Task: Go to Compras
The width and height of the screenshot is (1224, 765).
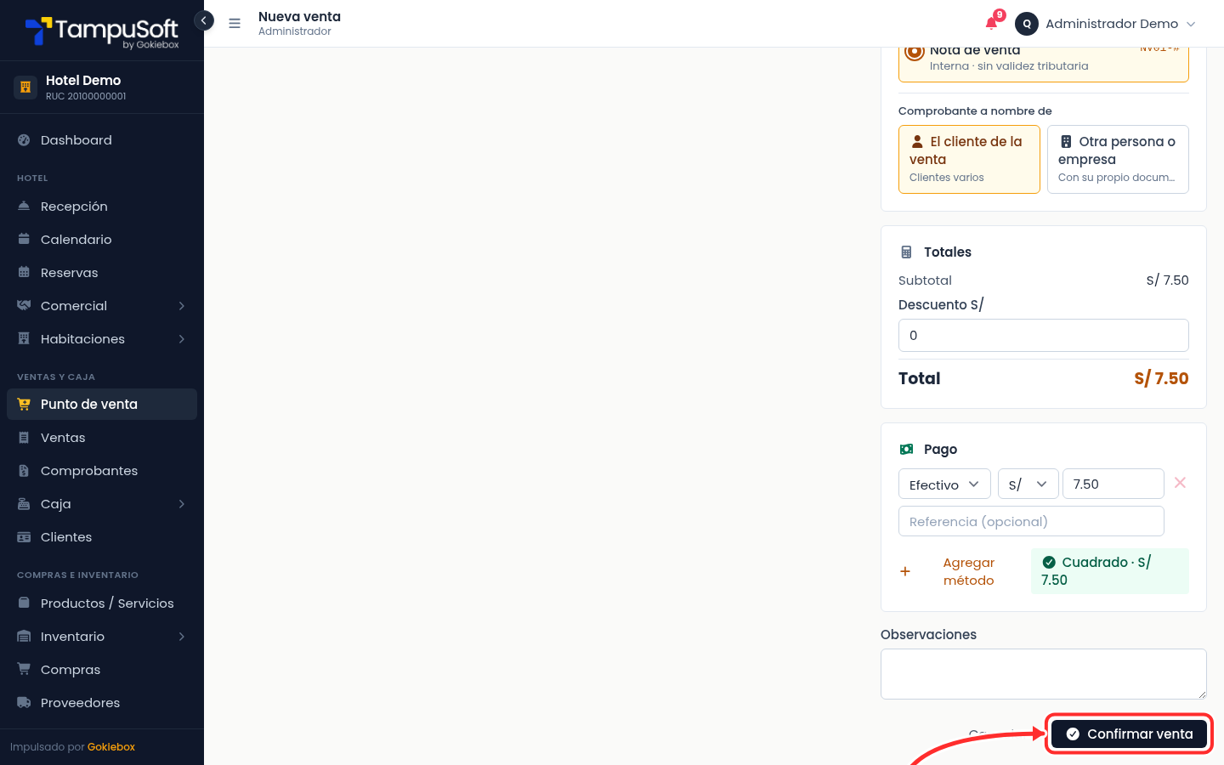Action: (x=102, y=670)
